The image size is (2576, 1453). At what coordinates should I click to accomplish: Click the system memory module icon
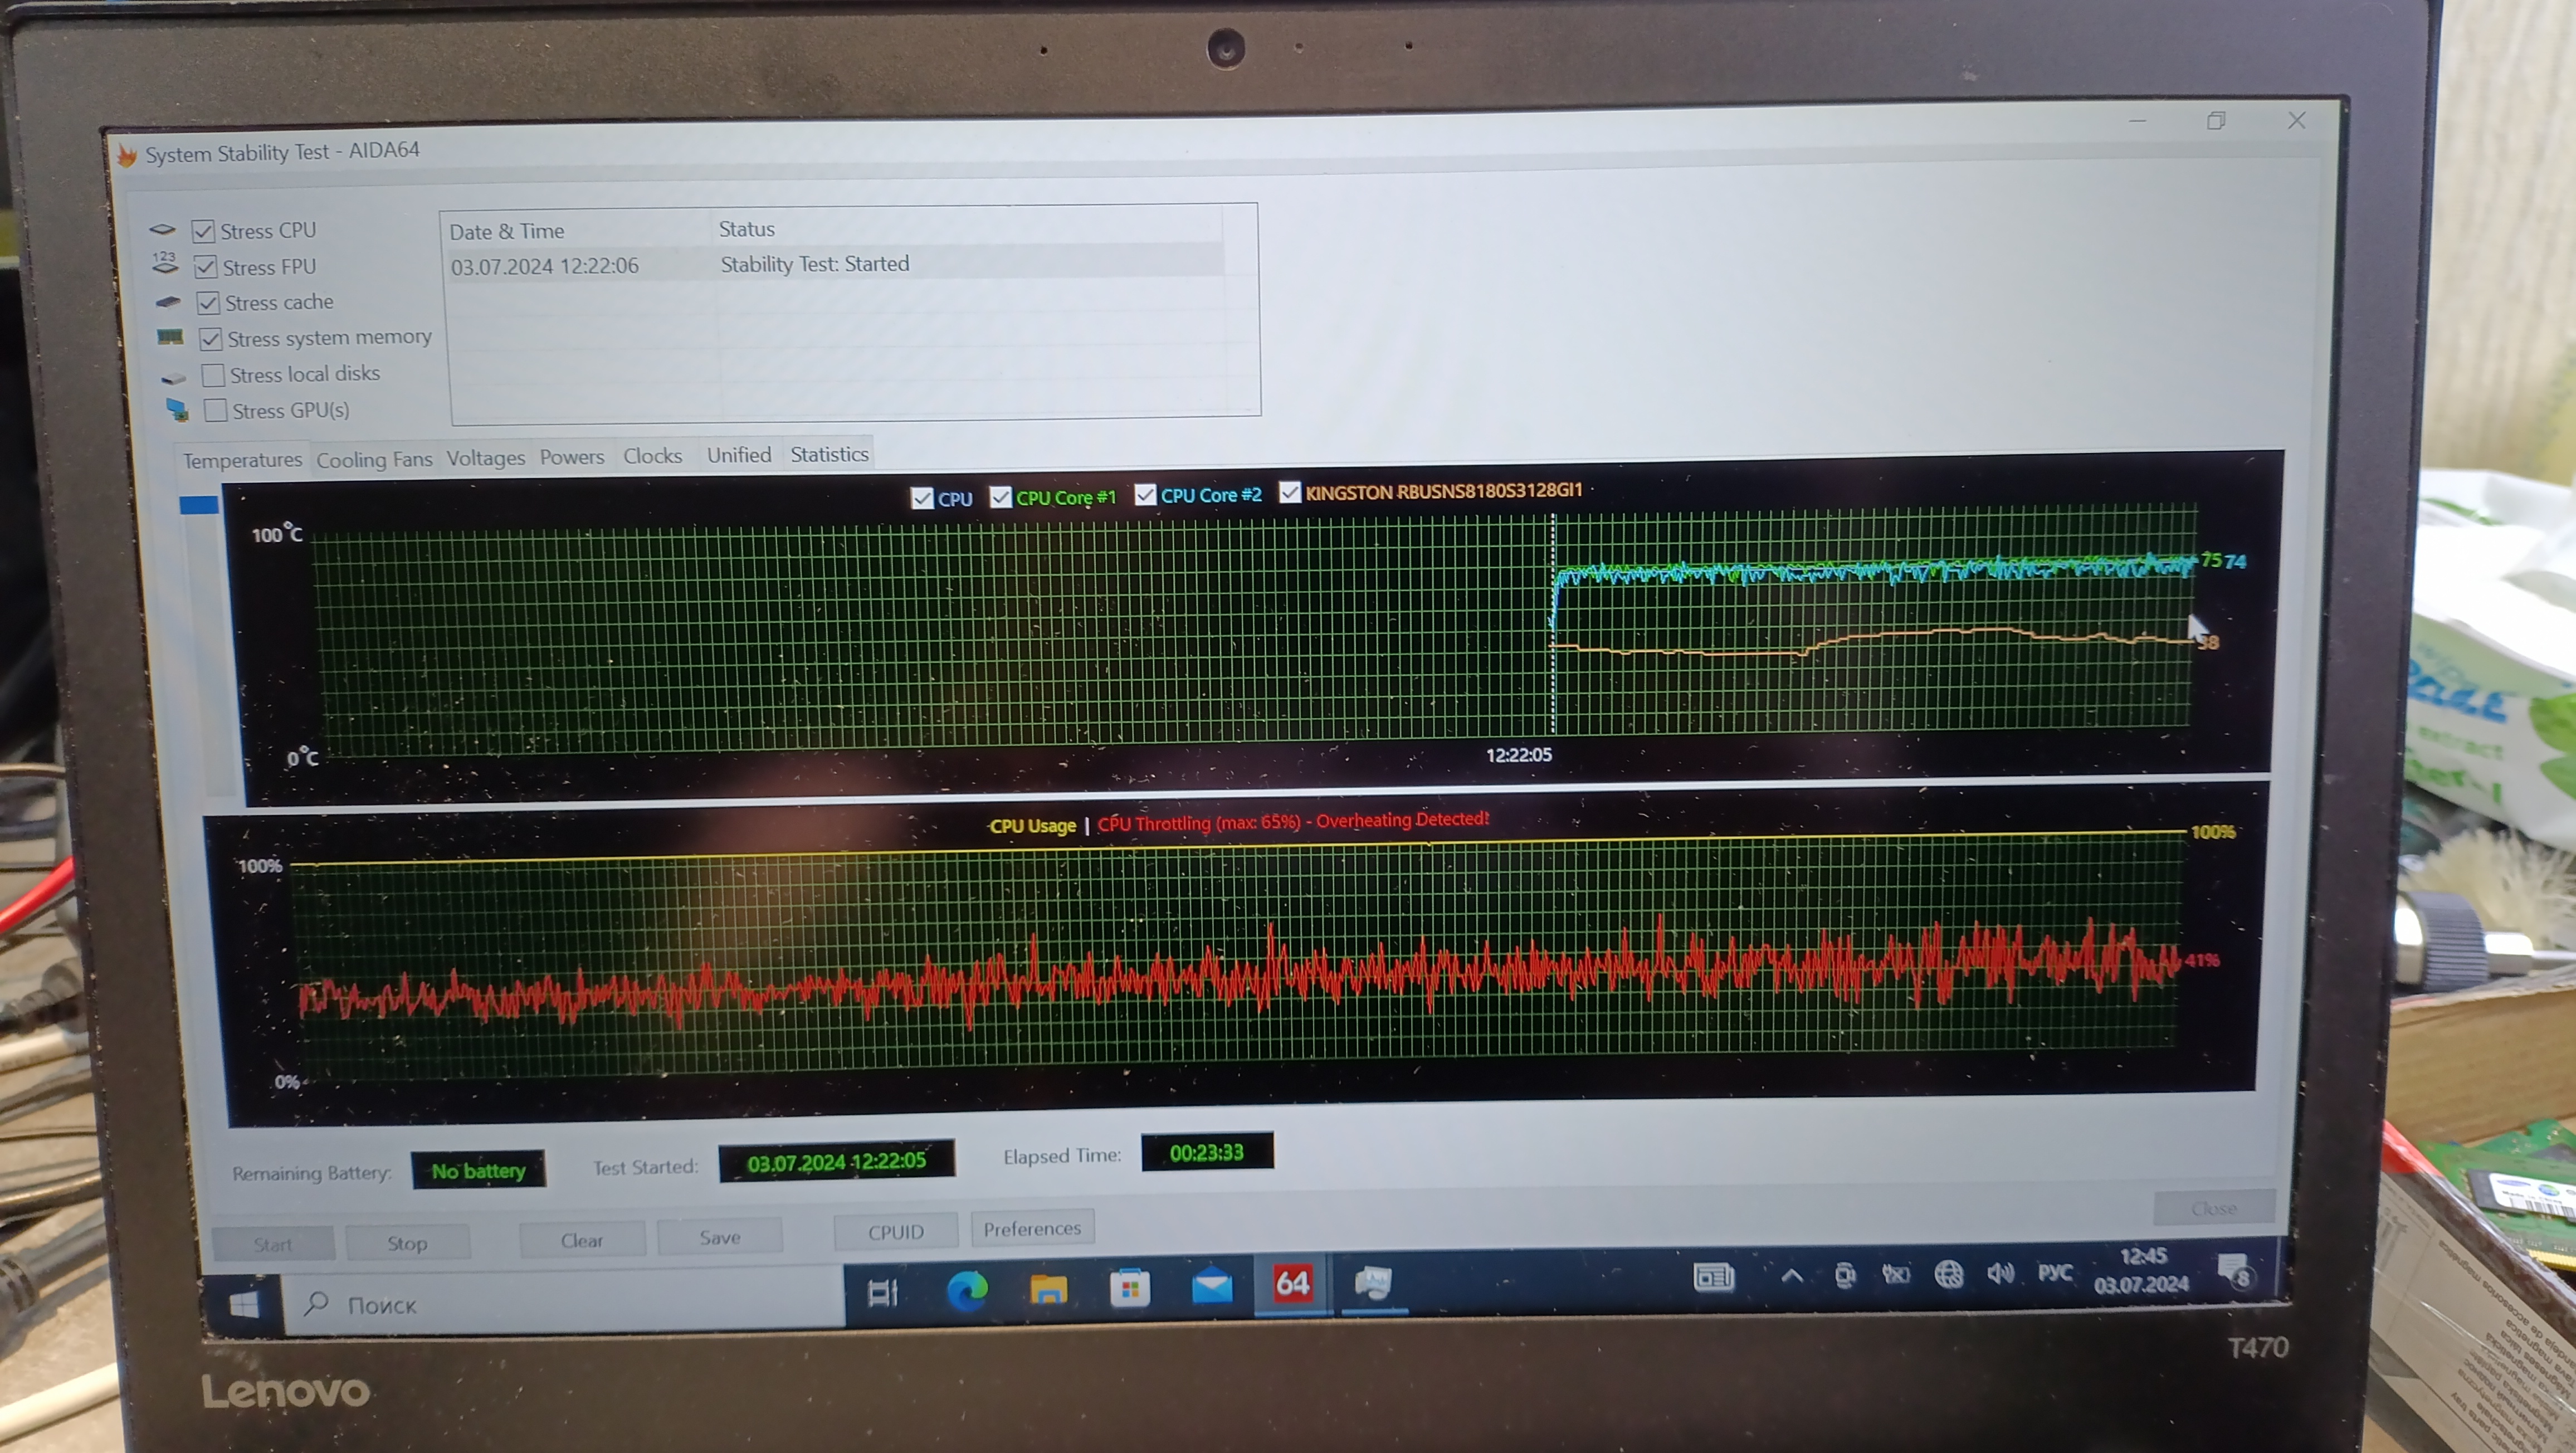(170, 337)
